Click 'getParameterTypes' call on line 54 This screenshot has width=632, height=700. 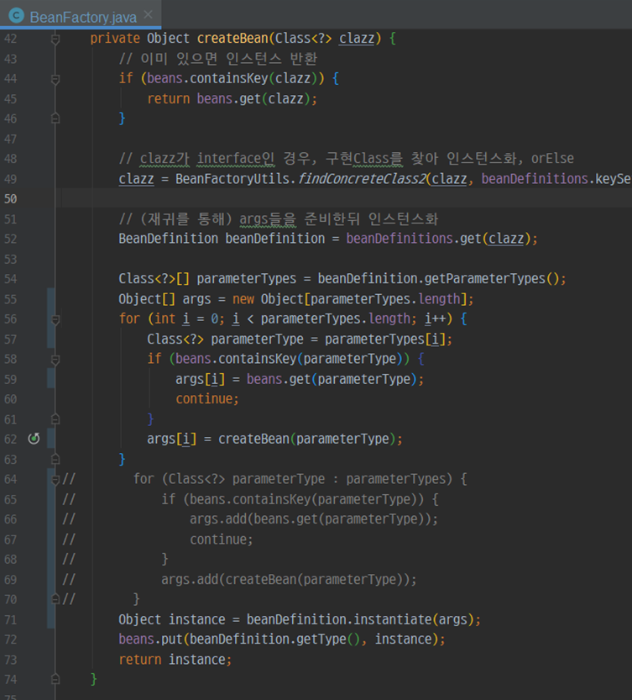485,279
